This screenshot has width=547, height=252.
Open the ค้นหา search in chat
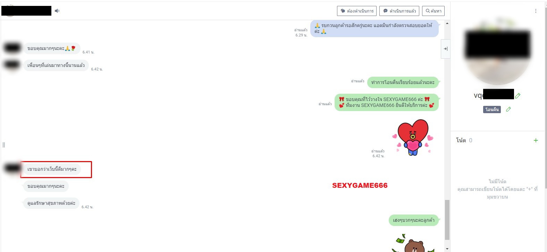coord(433,11)
